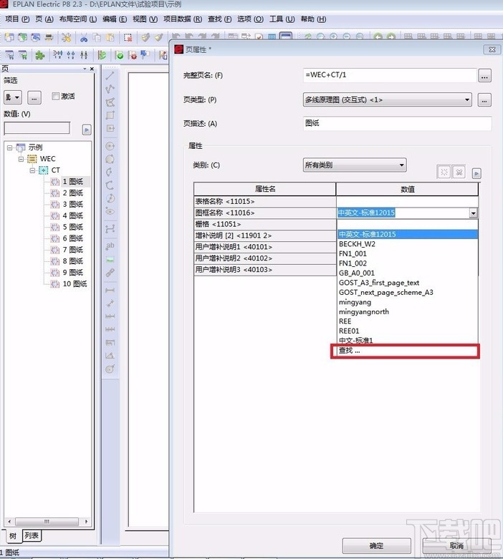This screenshot has width=503, height=559.
Task: Collapse the 示例 project tree node
Action: point(9,147)
